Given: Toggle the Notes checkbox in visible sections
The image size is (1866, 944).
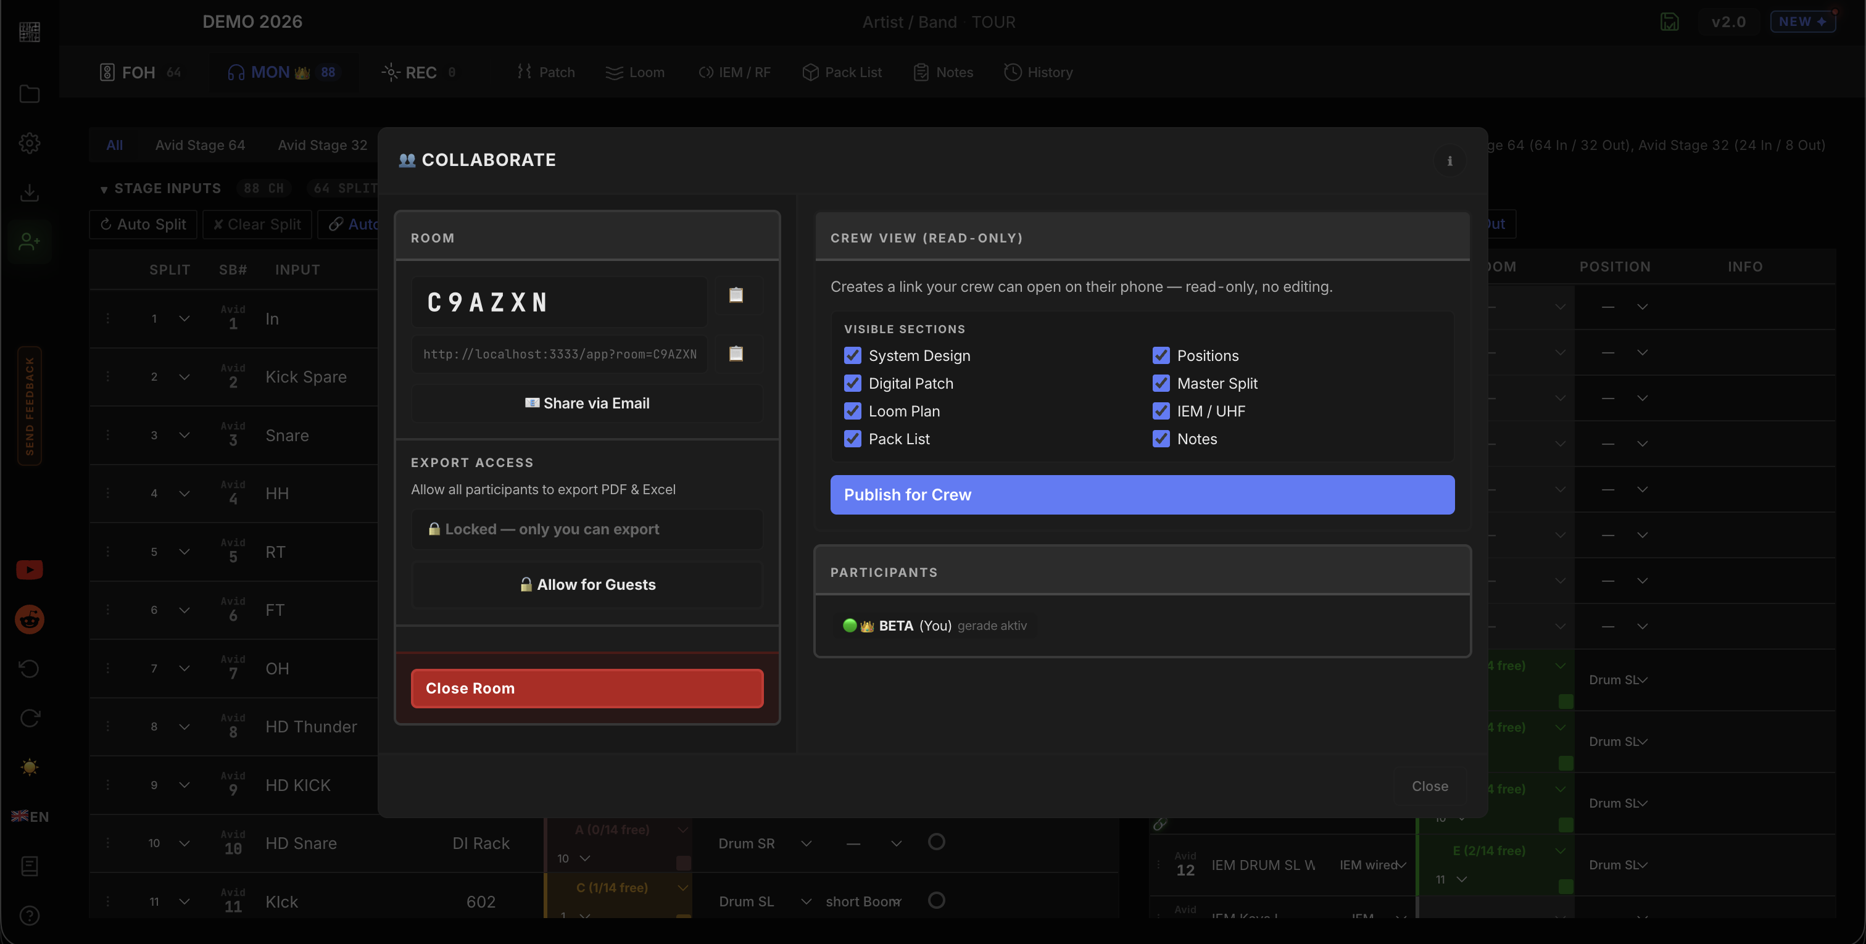Looking at the screenshot, I should click(x=1161, y=439).
